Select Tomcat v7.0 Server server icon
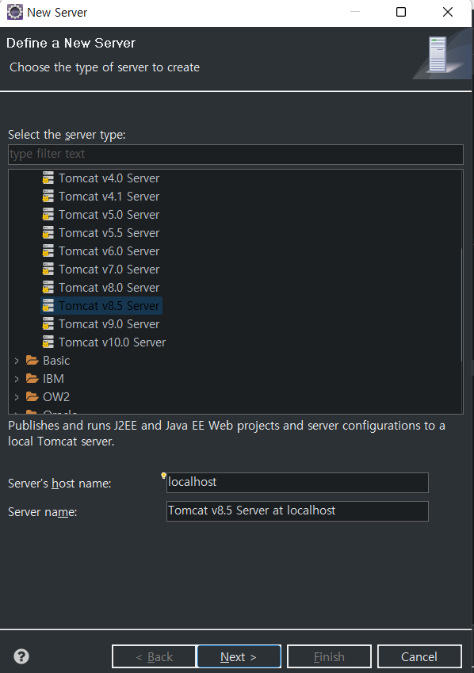The image size is (474, 673). pos(48,269)
